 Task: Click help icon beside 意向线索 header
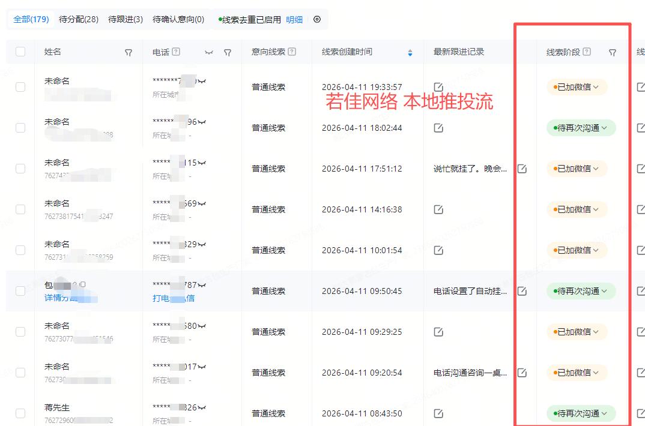click(292, 52)
